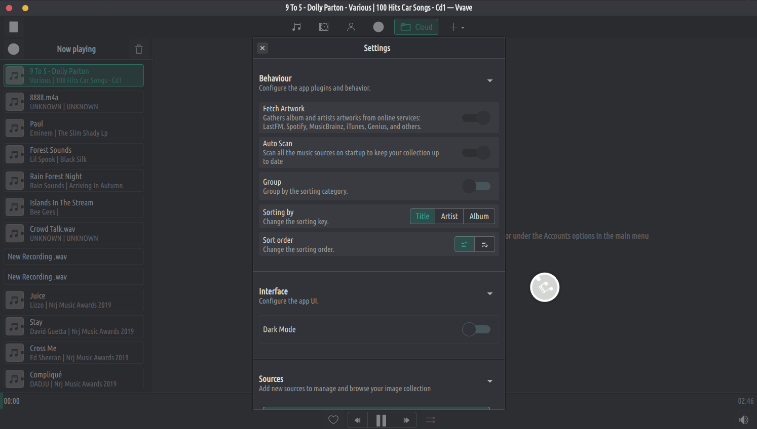Screen dimensions: 757x429
Task: Enable the Group by sorting category switch
Action: click(x=476, y=186)
